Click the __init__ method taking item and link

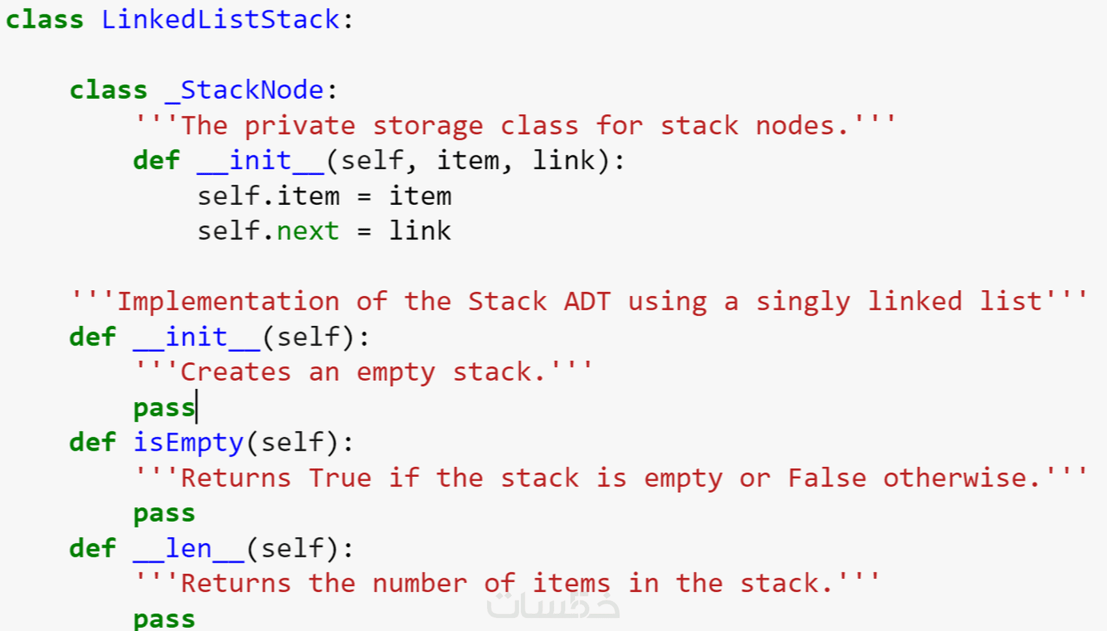[260, 160]
